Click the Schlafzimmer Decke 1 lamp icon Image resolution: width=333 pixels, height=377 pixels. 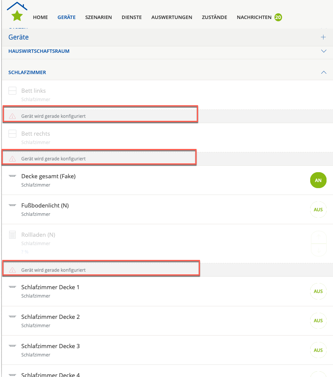13,287
